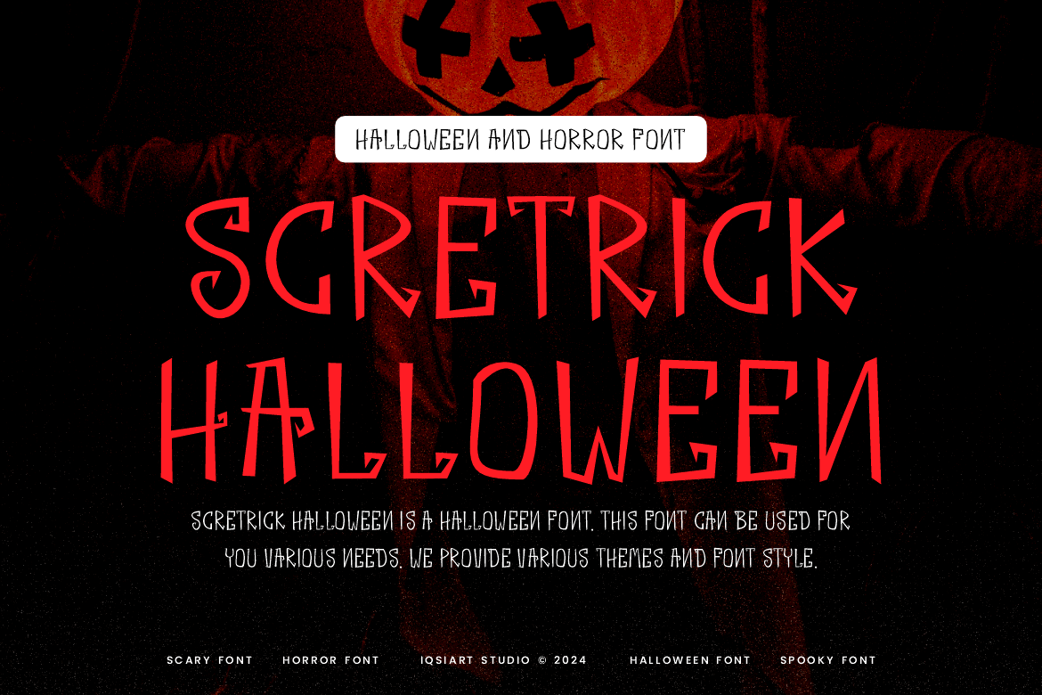Click the SPOOKY FONT footer label
This screenshot has width=1042, height=695.
tap(828, 659)
